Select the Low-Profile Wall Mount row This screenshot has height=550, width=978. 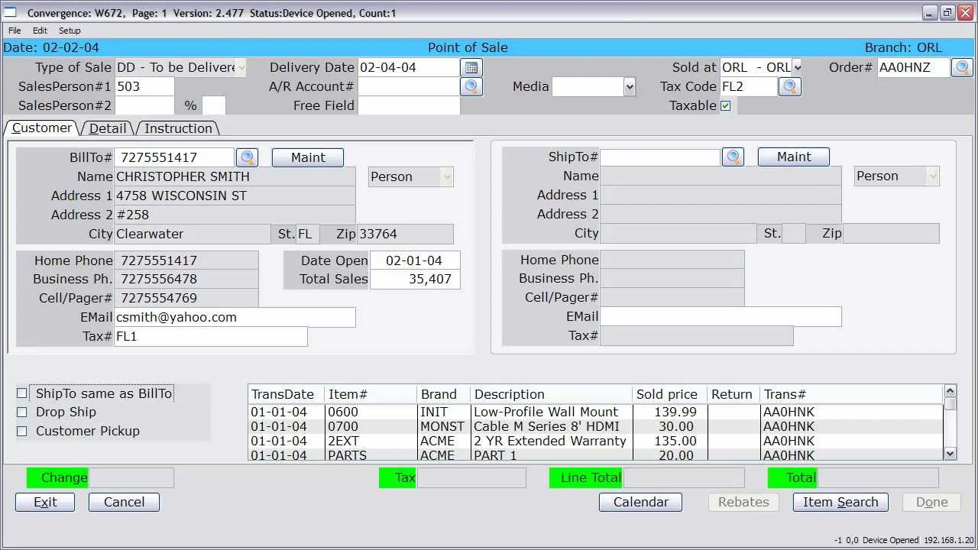pyautogui.click(x=596, y=412)
